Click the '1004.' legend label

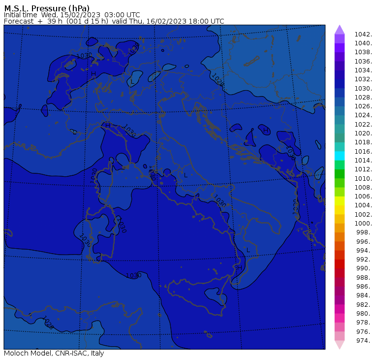363,205
